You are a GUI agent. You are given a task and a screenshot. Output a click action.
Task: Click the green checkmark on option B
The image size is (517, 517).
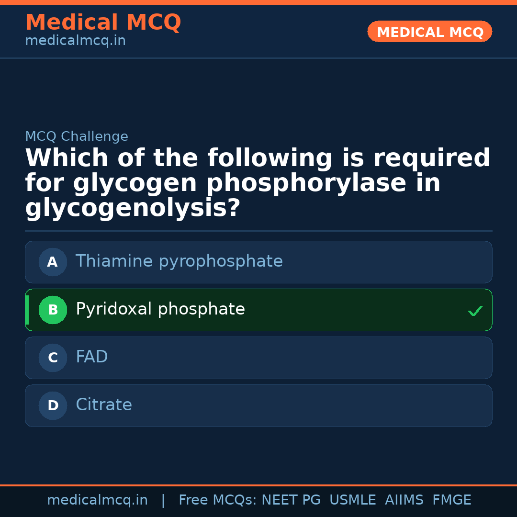(475, 311)
